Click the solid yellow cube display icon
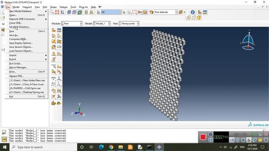Screen dimensions: 269x151 [x=199, y=18]
